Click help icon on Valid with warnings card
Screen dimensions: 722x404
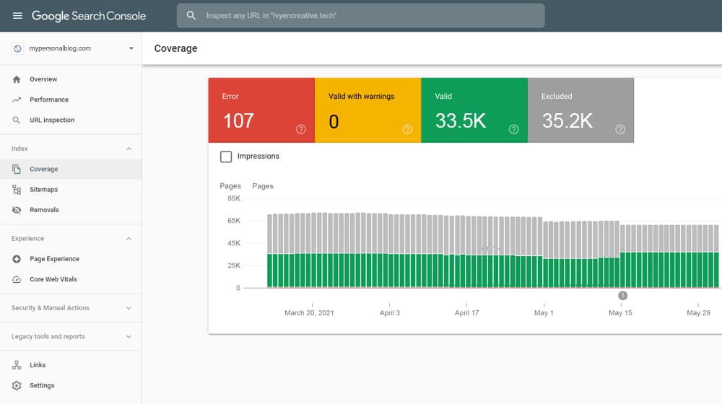(407, 129)
